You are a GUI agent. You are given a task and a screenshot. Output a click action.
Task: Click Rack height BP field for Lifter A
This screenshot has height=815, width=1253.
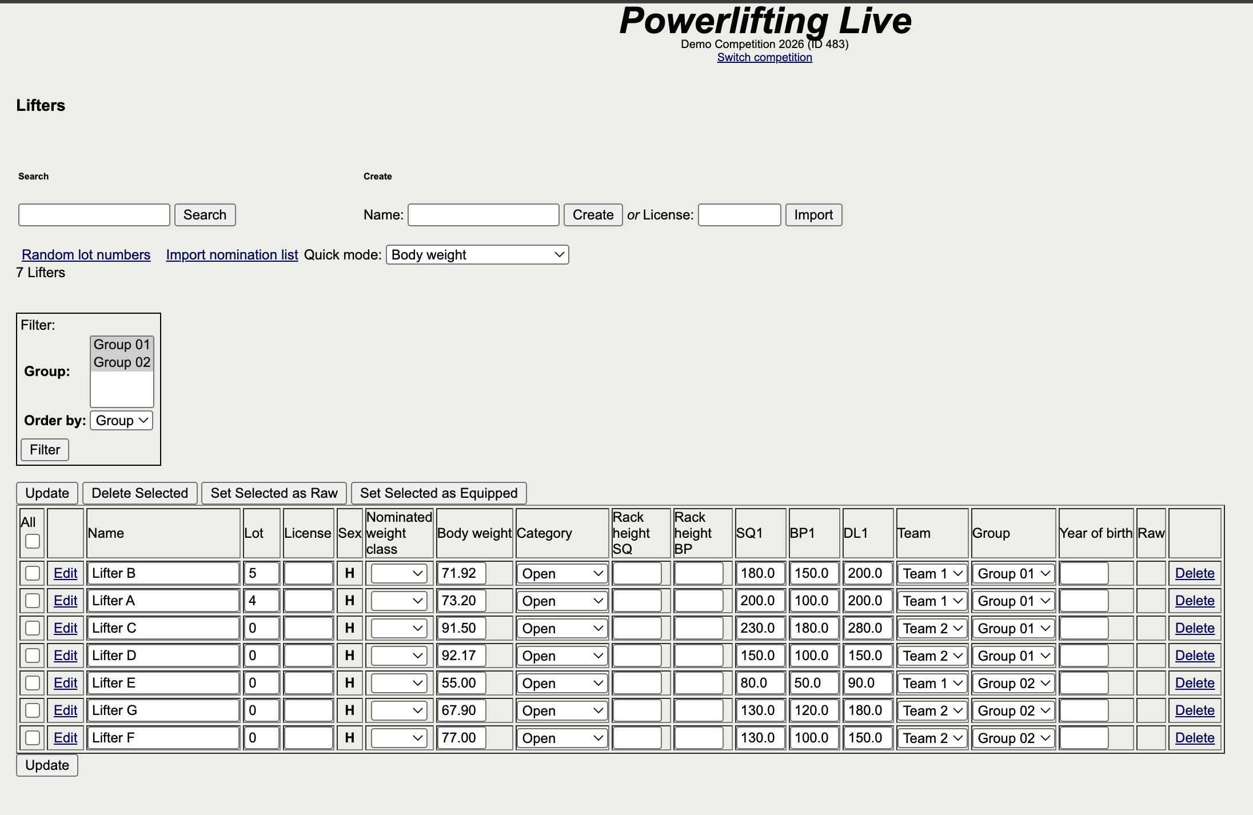coord(699,601)
